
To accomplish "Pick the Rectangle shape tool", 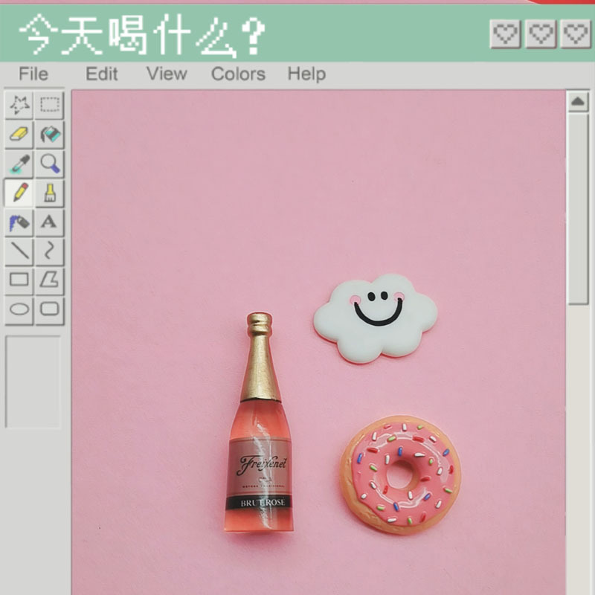I will coord(19,281).
